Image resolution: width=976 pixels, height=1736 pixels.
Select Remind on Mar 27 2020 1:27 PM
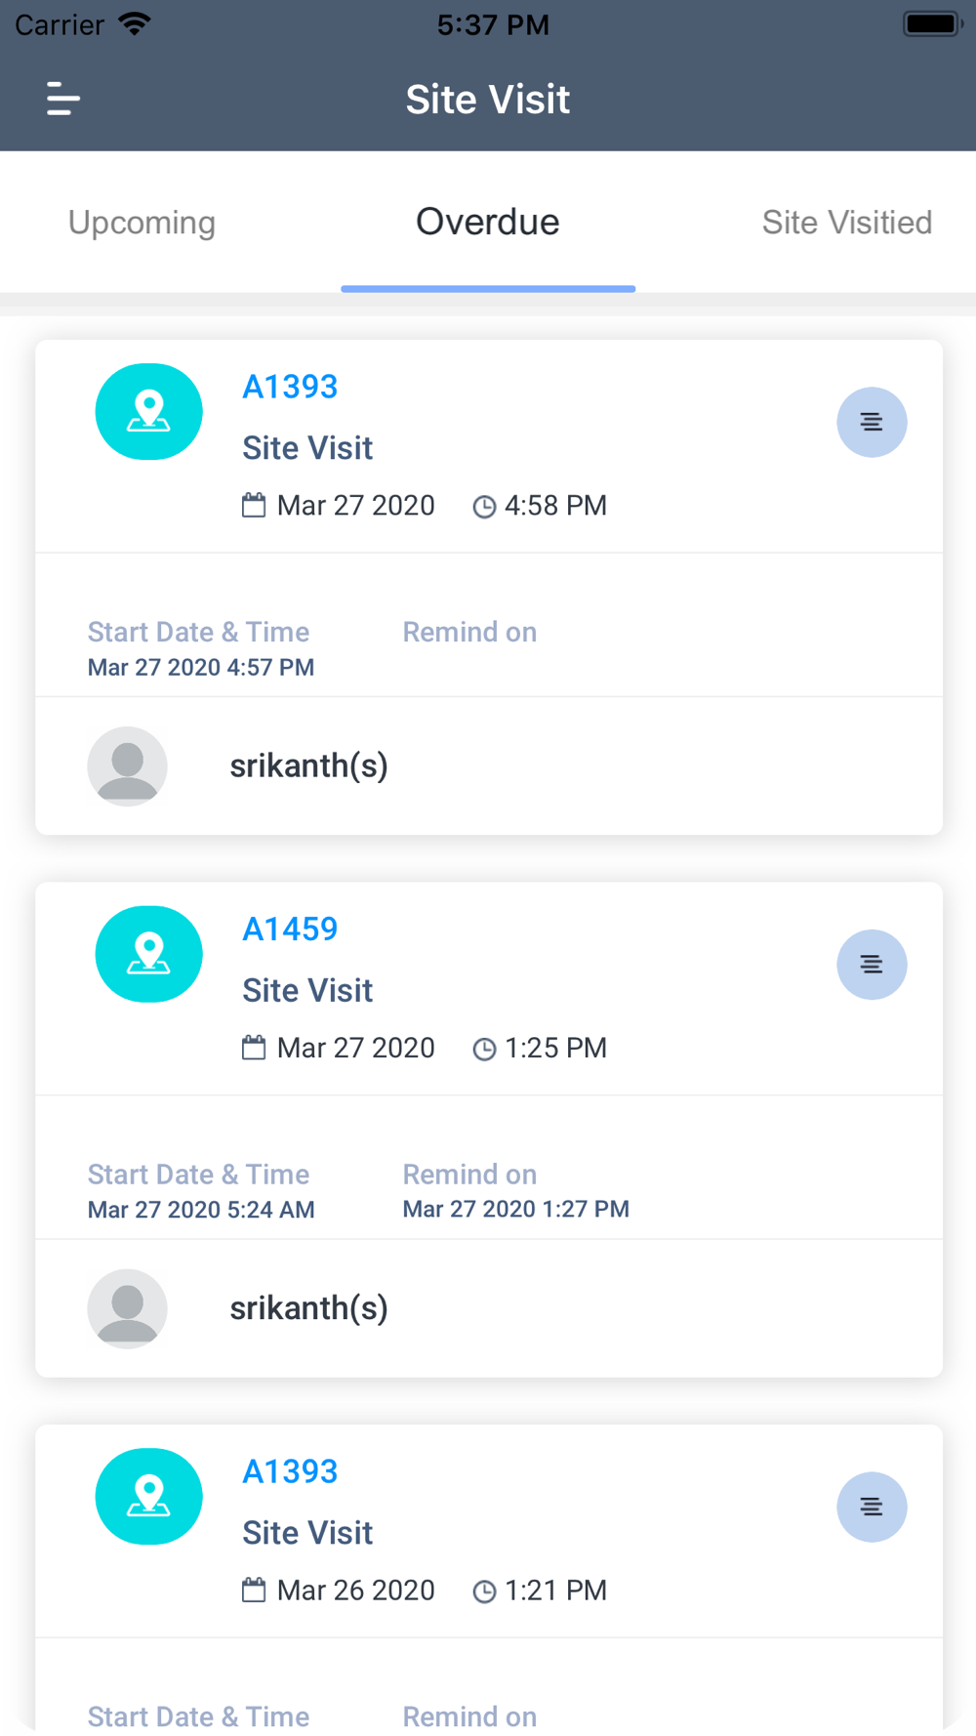(x=516, y=1209)
